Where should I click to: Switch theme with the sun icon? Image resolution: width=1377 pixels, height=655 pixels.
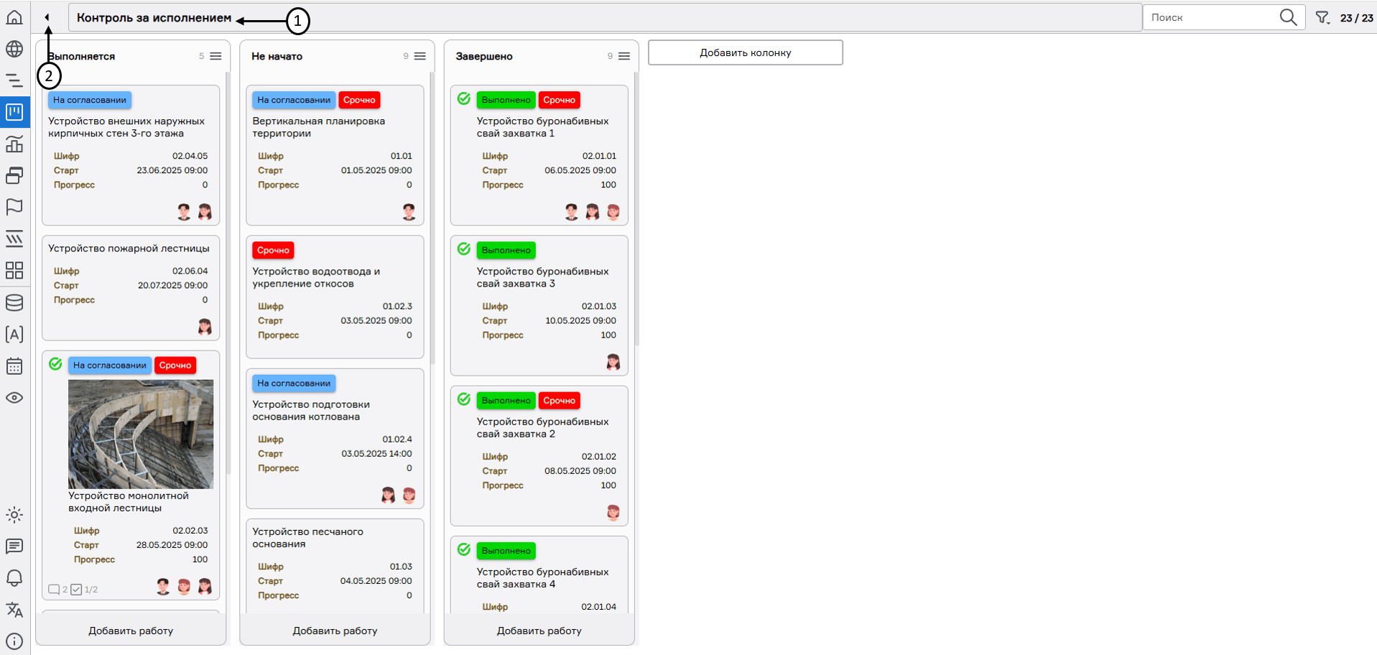(x=14, y=515)
